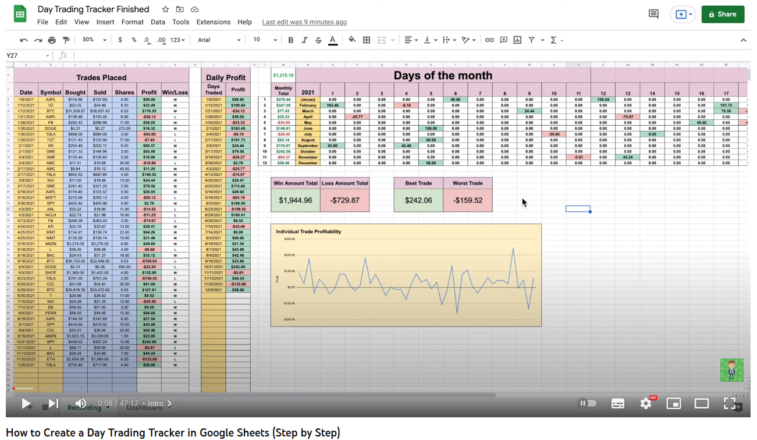Mute the video volume

point(80,403)
